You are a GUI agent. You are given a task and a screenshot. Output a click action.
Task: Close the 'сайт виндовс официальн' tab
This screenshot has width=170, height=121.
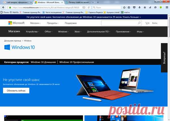tap(31, 2)
